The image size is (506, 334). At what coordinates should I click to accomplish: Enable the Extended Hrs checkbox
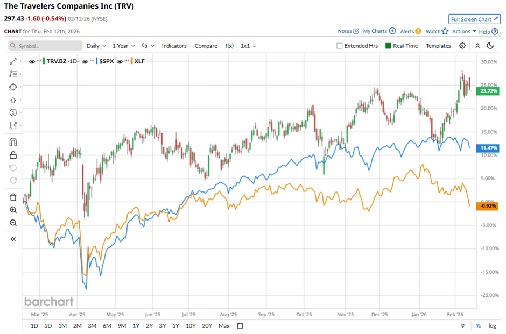340,46
